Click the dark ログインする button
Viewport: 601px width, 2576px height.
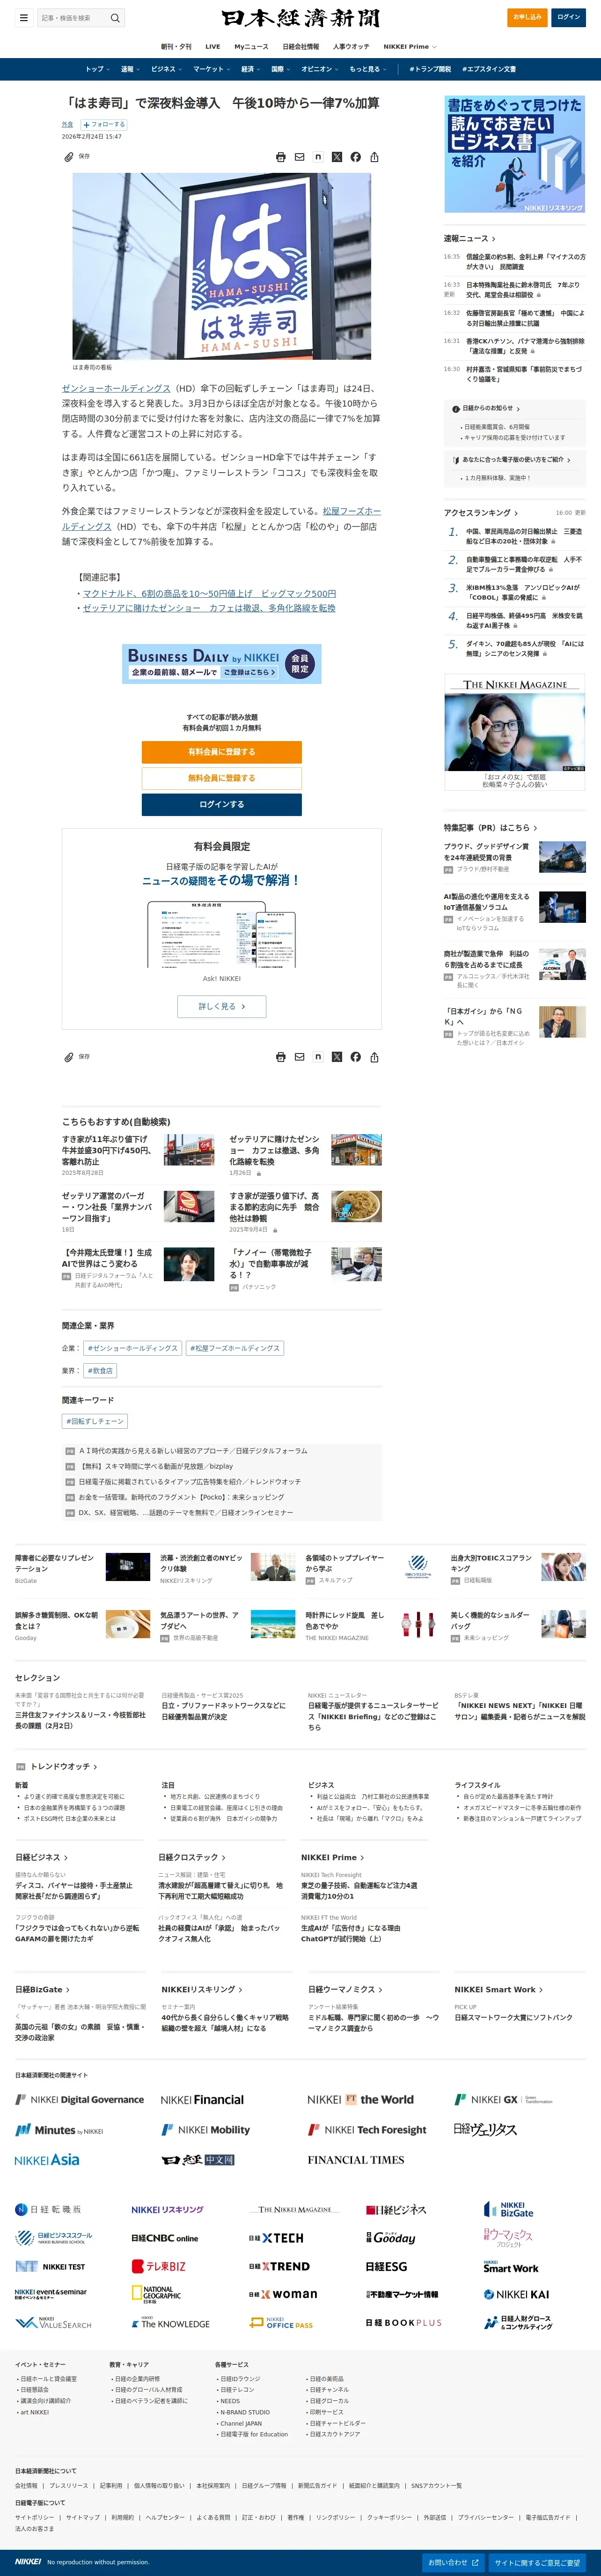coord(222,804)
